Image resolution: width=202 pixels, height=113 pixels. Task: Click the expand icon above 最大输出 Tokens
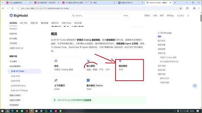[x=88, y=80]
